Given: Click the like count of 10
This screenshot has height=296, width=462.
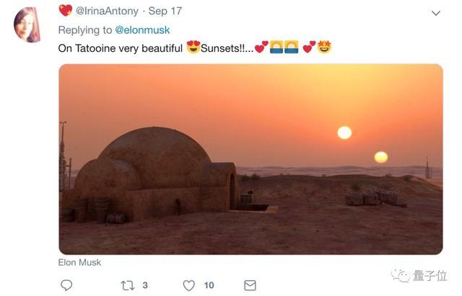Looking at the screenshot, I should coord(209,285).
